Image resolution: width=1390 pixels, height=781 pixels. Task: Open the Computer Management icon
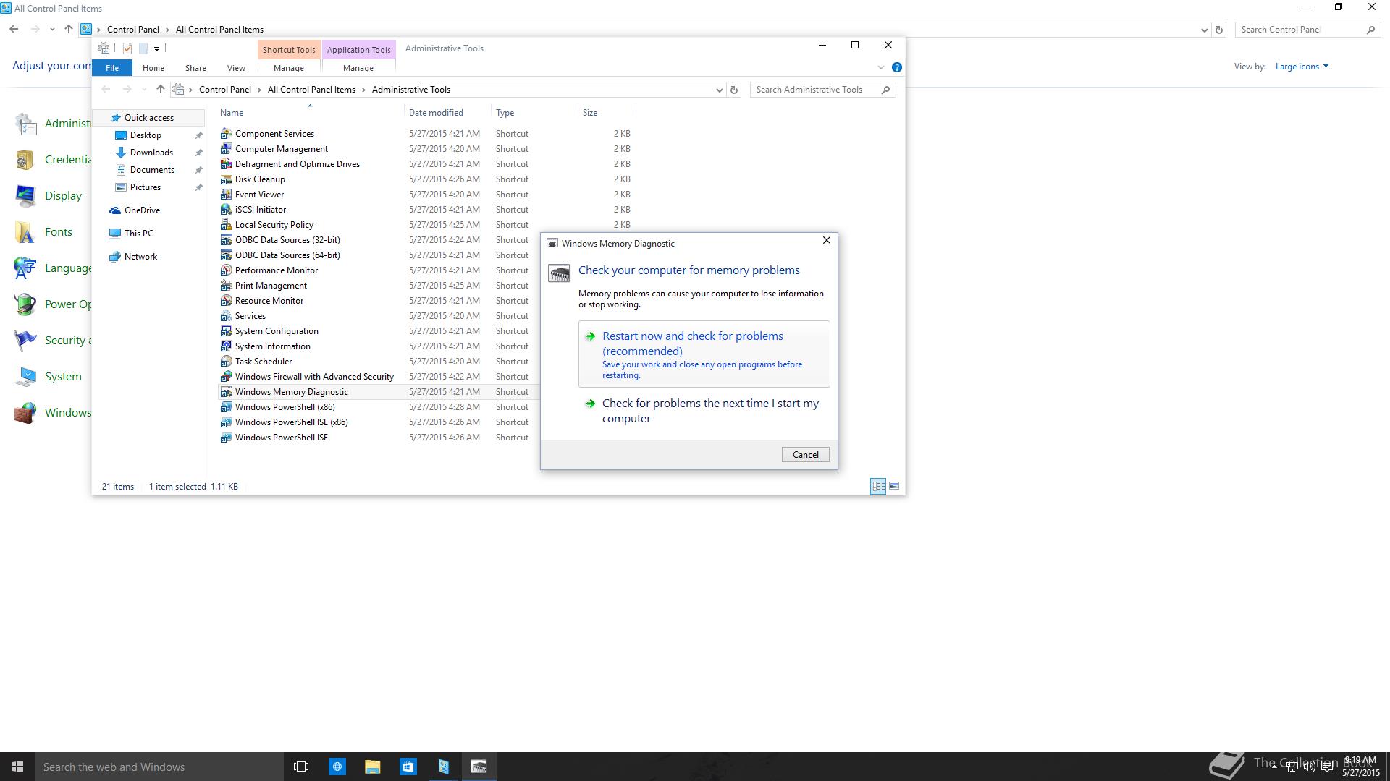pyautogui.click(x=226, y=149)
